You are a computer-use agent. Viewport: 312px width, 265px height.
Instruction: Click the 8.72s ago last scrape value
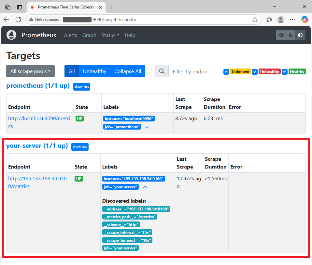tap(186, 119)
